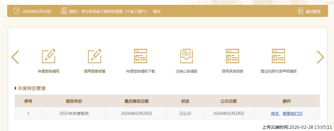This screenshot has height=131, width=334.
Task: Click the 公示日期 column header
Action: tap(229, 101)
